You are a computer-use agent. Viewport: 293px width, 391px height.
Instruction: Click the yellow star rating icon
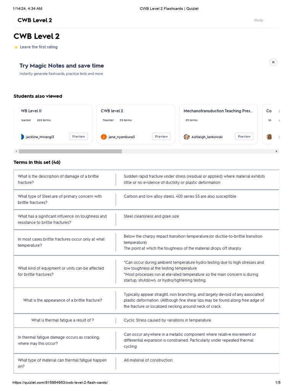(16, 47)
